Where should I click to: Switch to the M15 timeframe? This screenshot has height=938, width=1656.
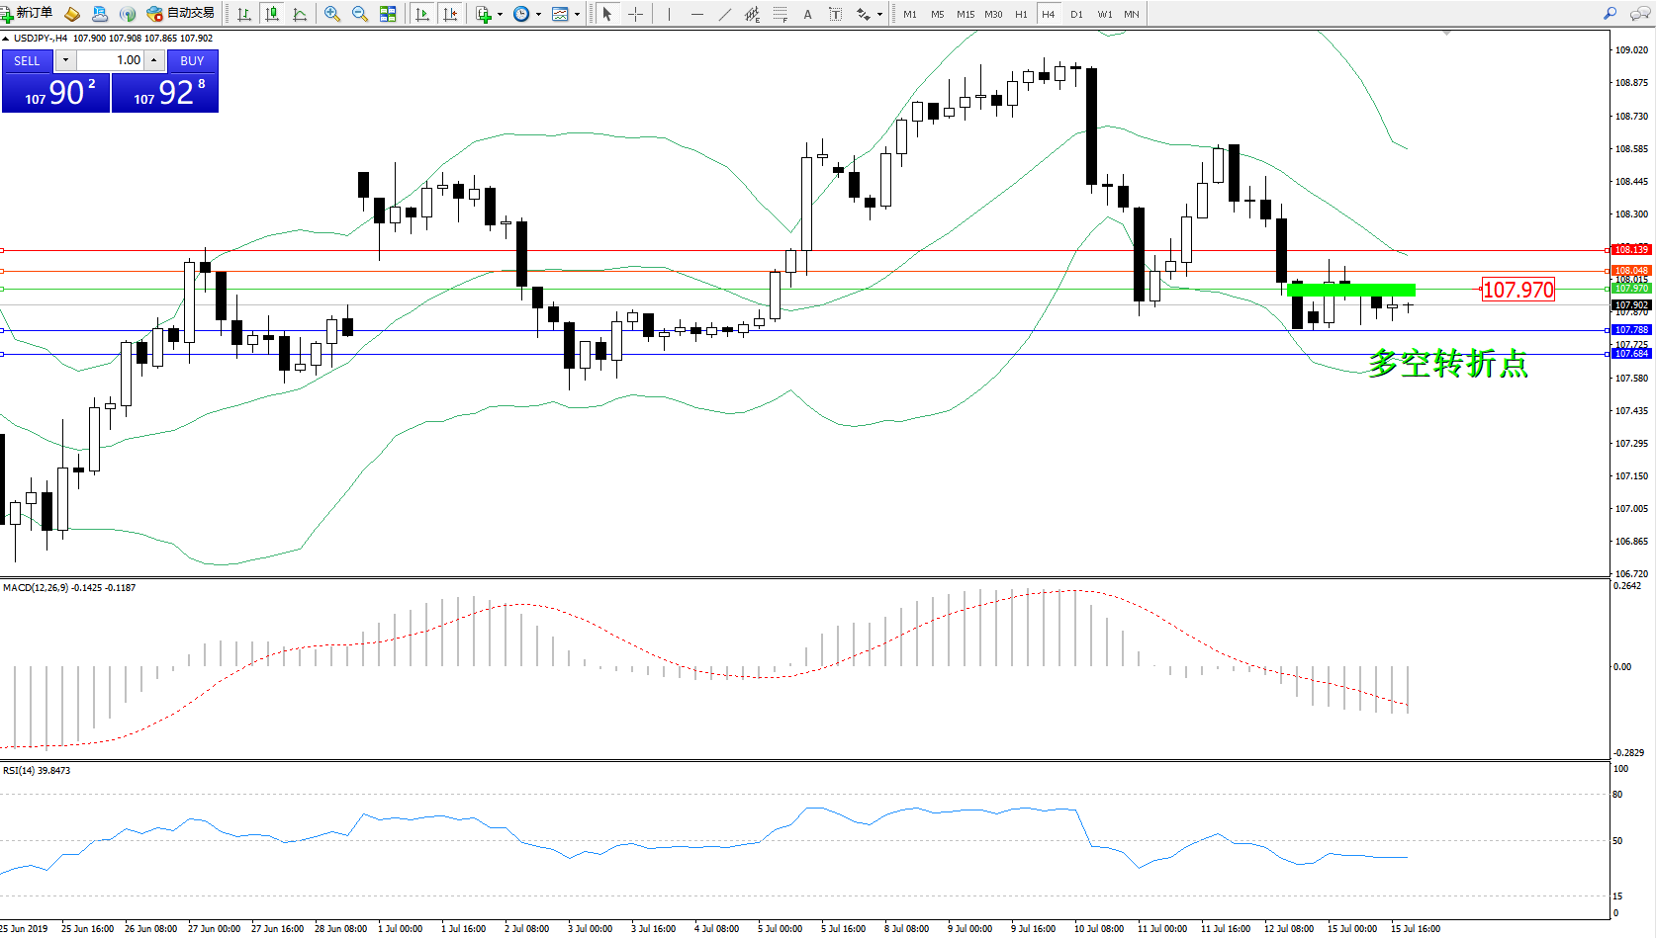(x=965, y=14)
